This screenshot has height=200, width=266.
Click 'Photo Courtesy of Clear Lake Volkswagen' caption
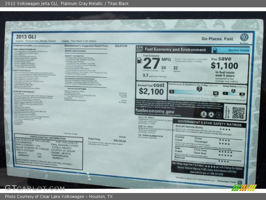click(x=45, y=197)
